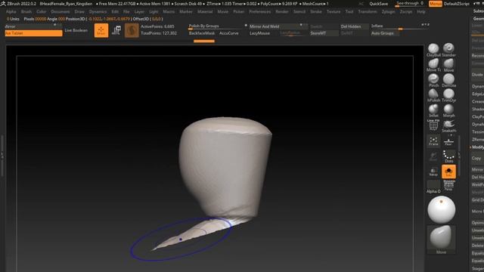Open the Dynamics menu
Viewport: 484px width, 272px height.
tap(98, 12)
